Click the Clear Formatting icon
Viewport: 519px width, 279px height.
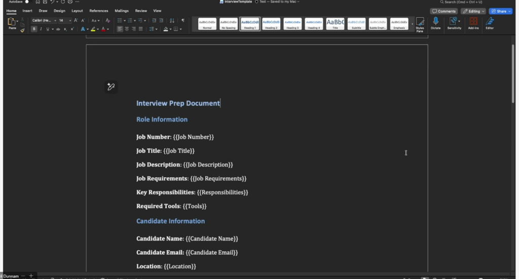107,21
